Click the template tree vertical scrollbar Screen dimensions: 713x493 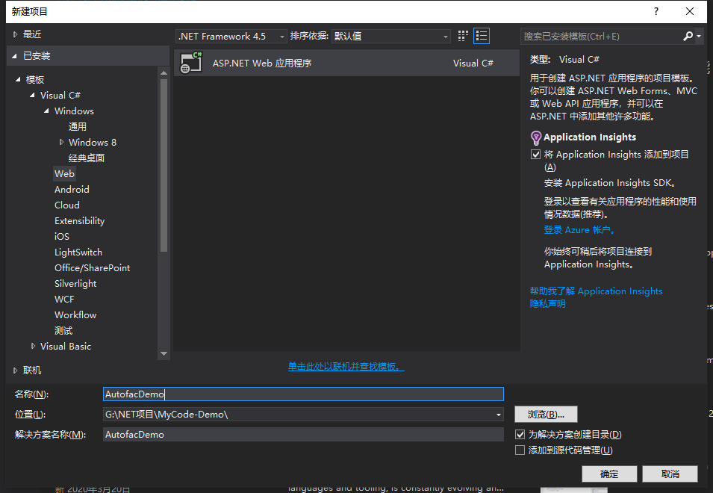coord(164,165)
